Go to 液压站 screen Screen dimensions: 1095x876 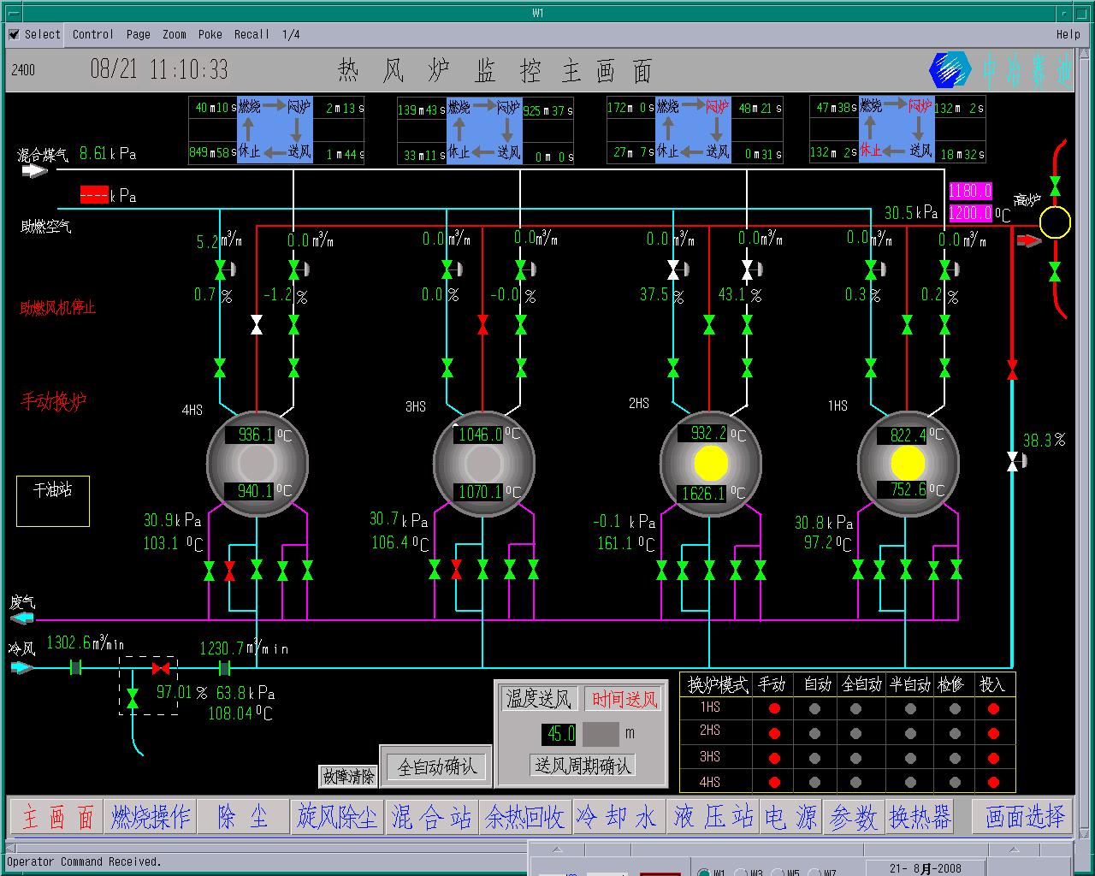[713, 817]
